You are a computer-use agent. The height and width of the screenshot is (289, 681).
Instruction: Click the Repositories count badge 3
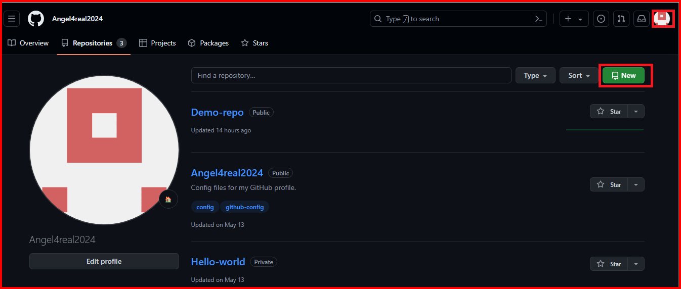coord(121,43)
